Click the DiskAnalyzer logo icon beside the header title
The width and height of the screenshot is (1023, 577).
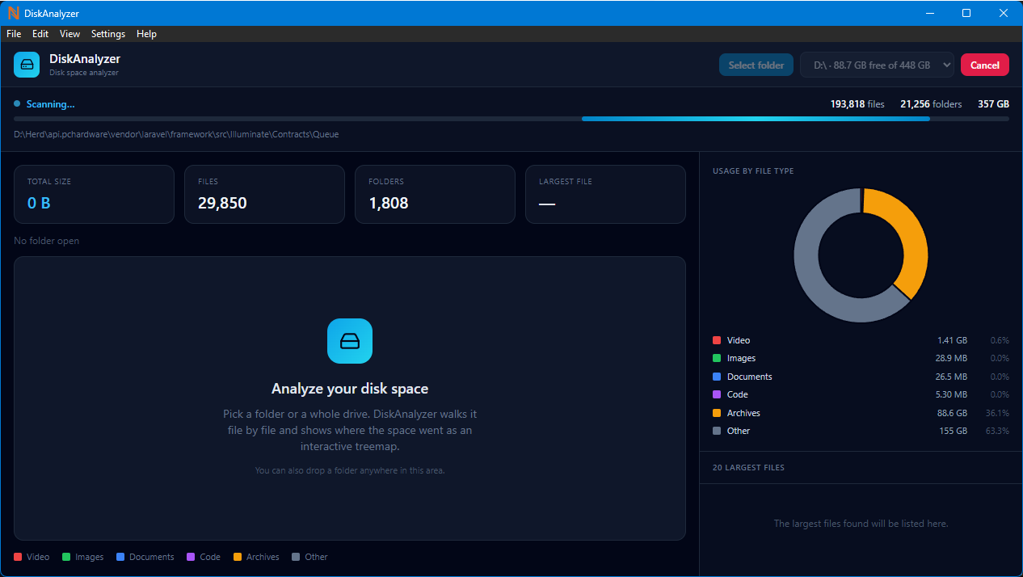pos(27,65)
